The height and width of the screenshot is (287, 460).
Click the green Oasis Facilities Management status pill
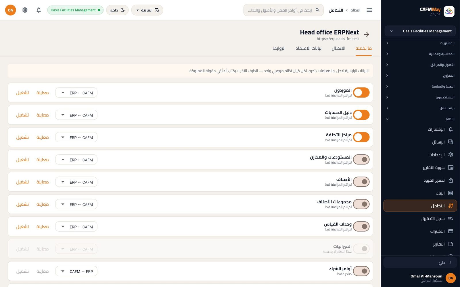(75, 10)
